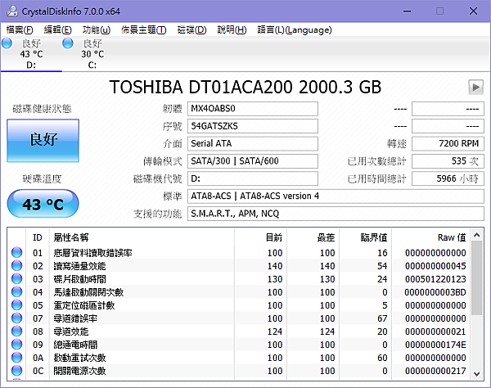Open the 編輯(E) menu
The width and height of the screenshot is (491, 388).
[57, 30]
